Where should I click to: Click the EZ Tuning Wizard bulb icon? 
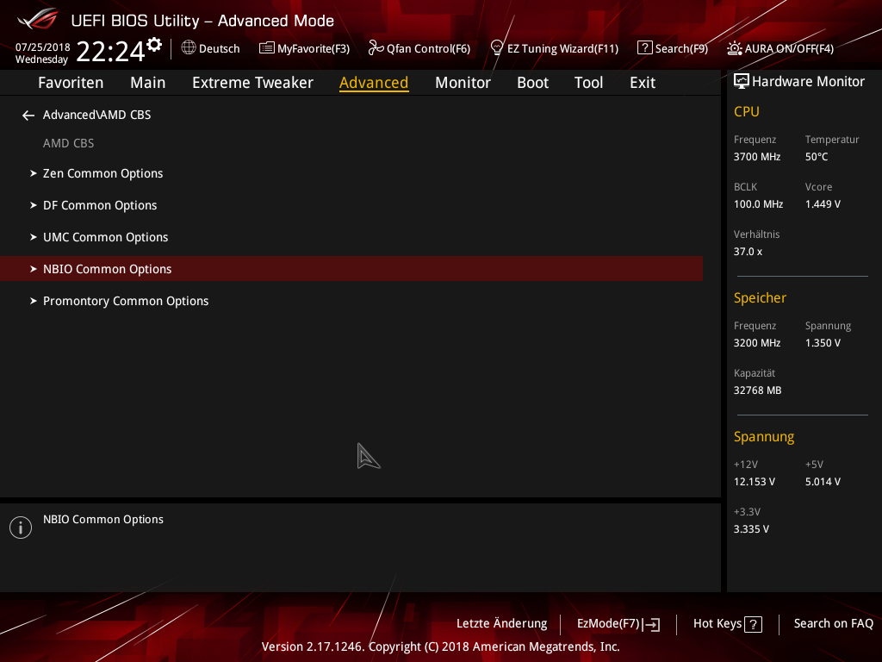(x=497, y=47)
